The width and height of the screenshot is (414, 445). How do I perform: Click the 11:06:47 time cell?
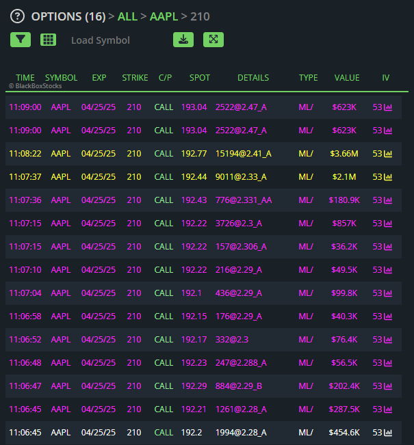pyautogui.click(x=25, y=386)
